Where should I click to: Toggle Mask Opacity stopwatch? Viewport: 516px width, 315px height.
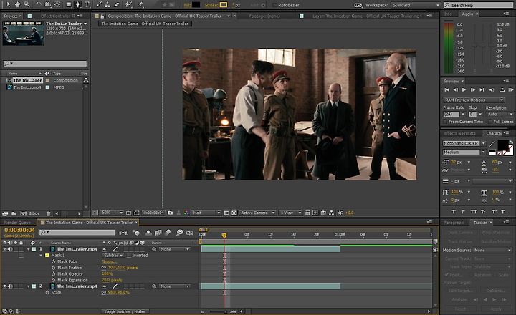(x=53, y=274)
